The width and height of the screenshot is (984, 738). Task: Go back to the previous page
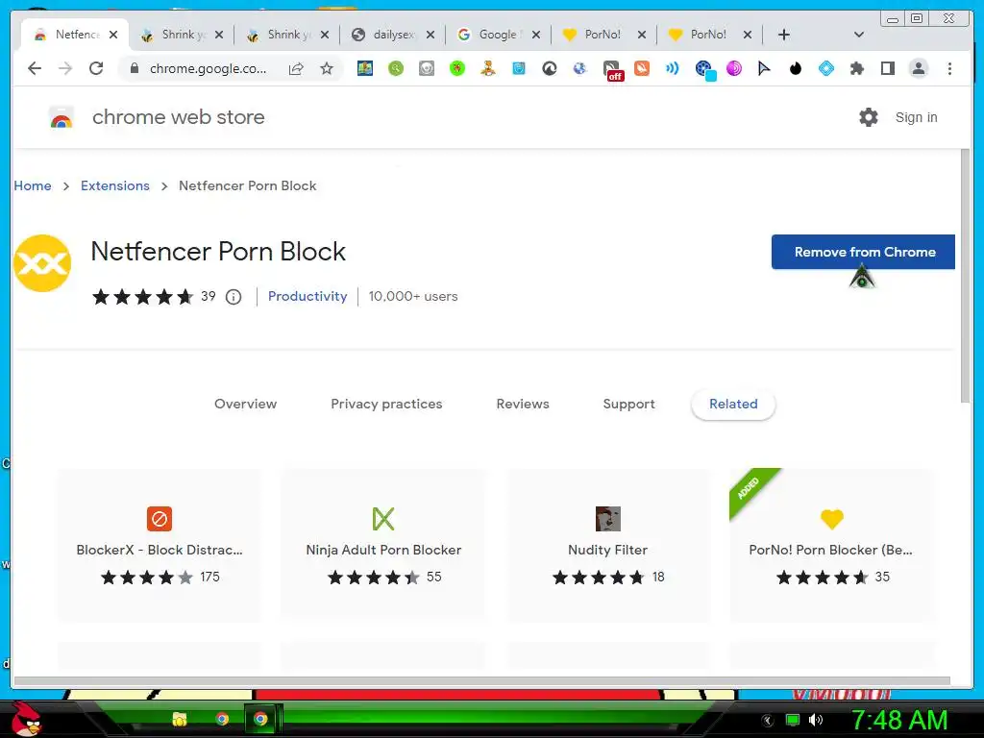(x=35, y=68)
